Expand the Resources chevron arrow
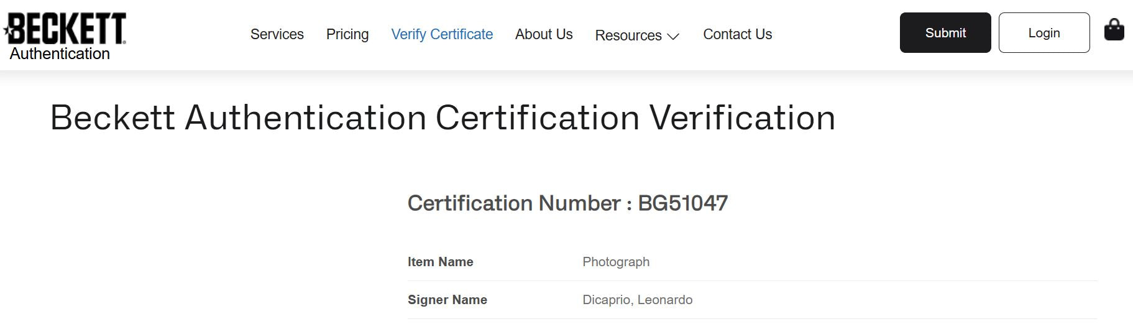The image size is (1133, 329). [673, 36]
